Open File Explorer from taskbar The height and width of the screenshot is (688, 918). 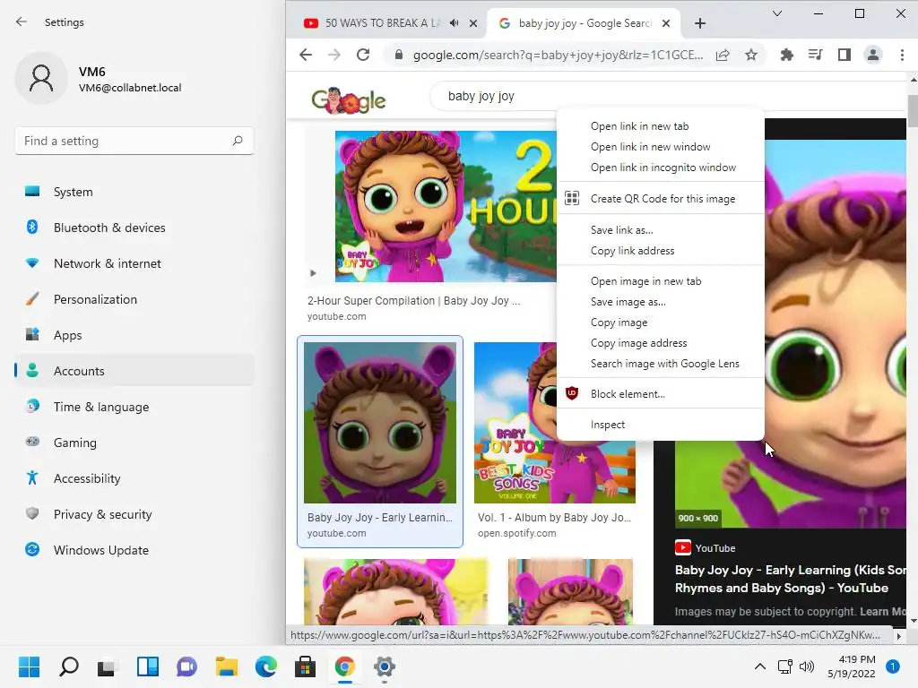[x=226, y=666]
